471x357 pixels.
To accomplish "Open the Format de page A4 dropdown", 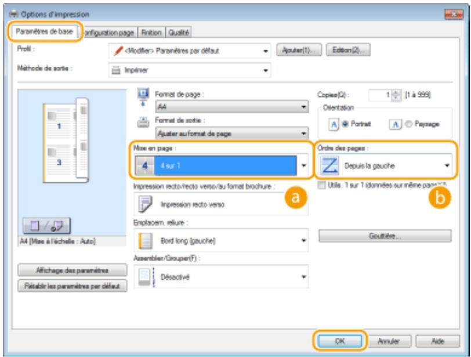I will point(231,107).
